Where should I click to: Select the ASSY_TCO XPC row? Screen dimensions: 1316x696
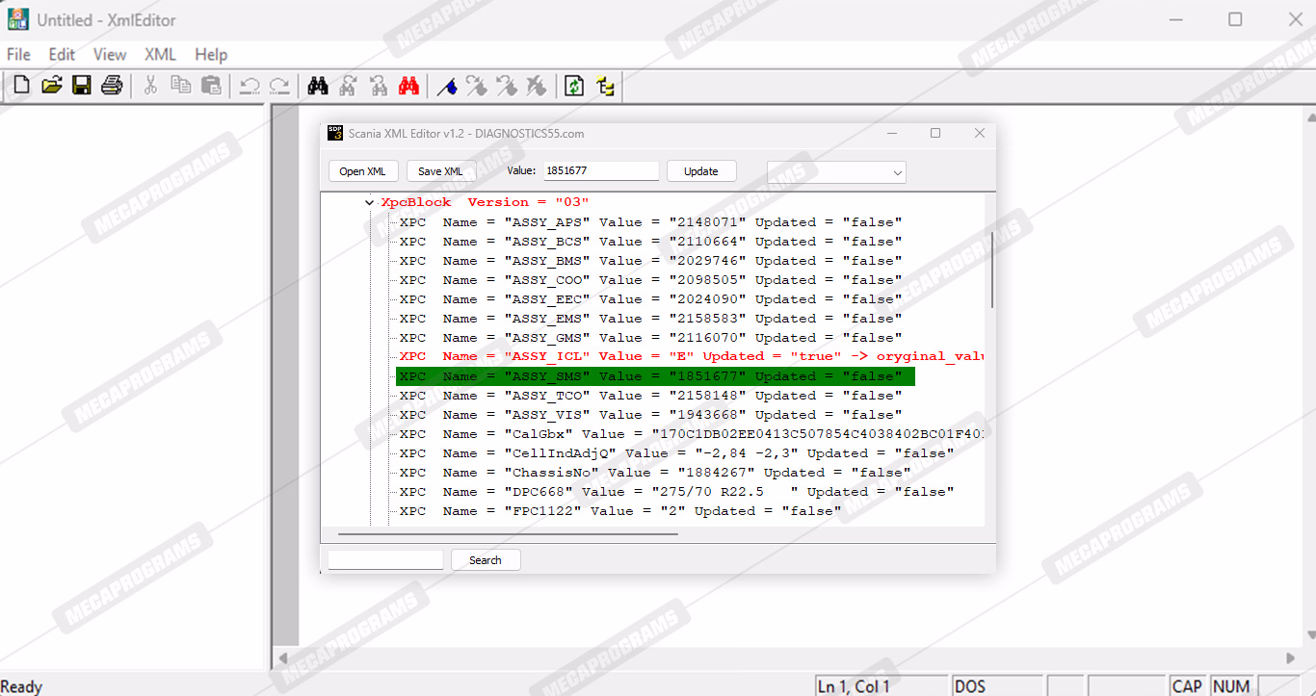[651, 396]
